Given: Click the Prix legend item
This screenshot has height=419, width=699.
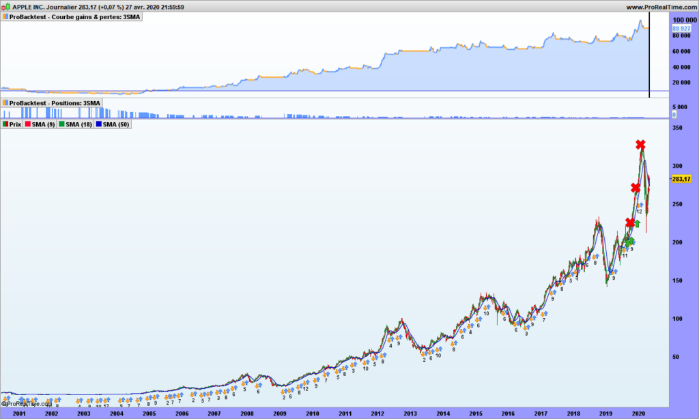Looking at the screenshot, I should [12, 124].
